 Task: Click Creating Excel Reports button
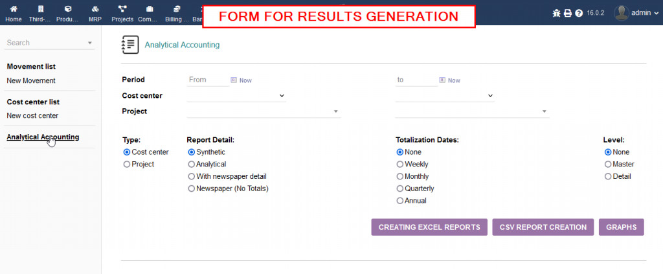click(x=429, y=227)
